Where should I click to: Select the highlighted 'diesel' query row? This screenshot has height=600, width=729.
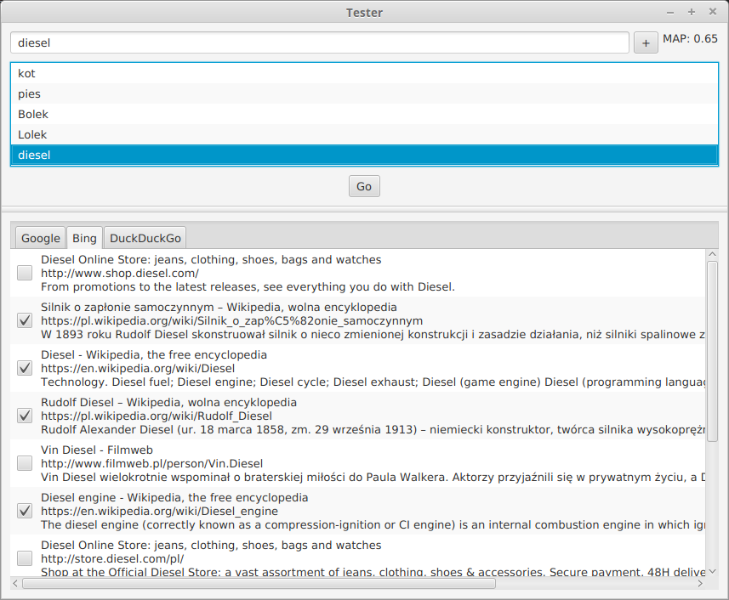pyautogui.click(x=364, y=156)
